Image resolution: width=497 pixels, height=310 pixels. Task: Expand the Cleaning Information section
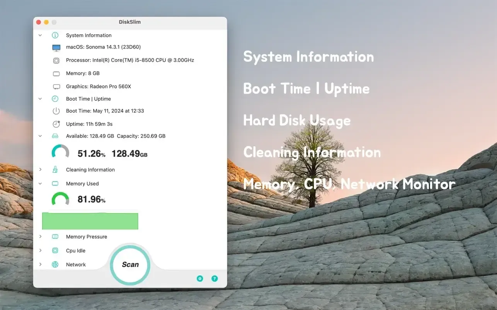[x=40, y=169]
